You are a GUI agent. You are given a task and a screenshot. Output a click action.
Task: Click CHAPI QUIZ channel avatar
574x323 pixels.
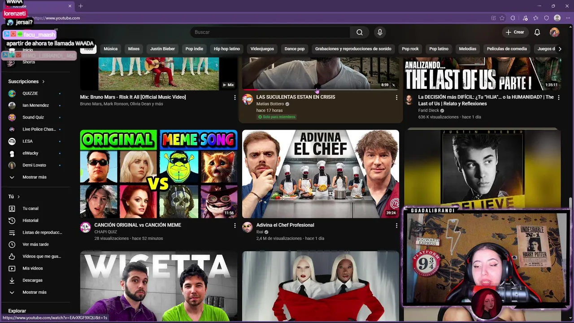click(x=85, y=227)
